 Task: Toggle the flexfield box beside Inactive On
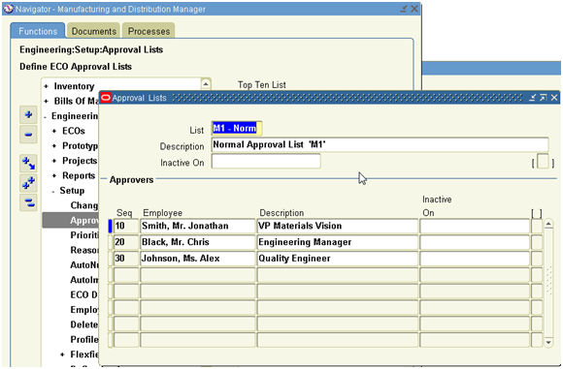point(543,161)
